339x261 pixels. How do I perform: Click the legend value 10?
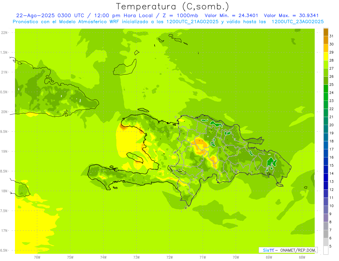point(332,206)
